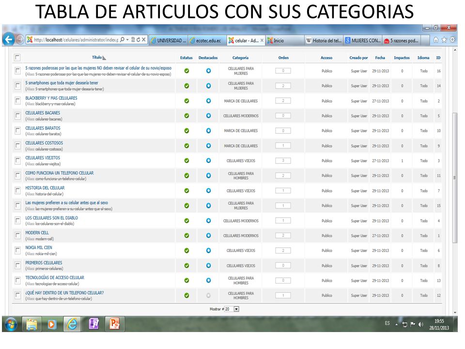Viewport: 465px width, 349px height.
Task: Switch to the 5 razones pod... tab
Action: [402, 41]
